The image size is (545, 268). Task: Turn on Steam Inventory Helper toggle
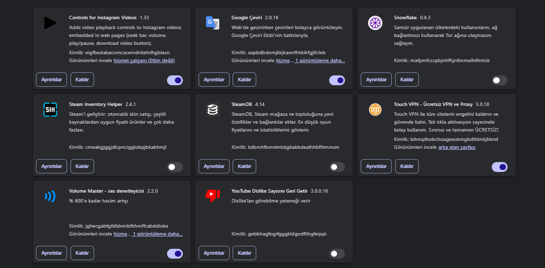[x=175, y=167]
